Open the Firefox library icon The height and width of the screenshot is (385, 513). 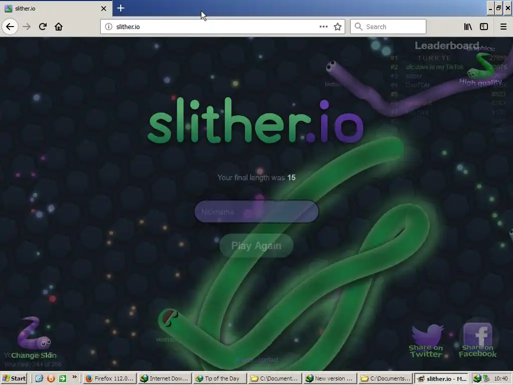(x=468, y=27)
